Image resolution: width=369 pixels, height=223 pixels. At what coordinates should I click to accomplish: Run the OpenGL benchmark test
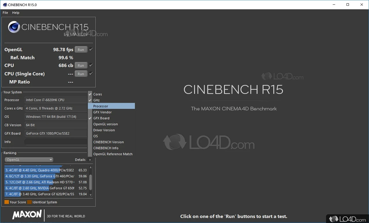pyautogui.click(x=81, y=50)
